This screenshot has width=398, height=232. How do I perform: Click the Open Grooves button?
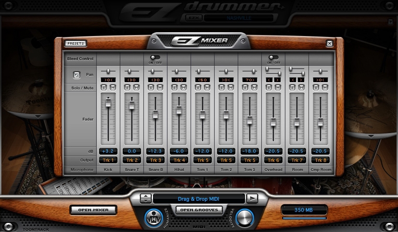198,210
